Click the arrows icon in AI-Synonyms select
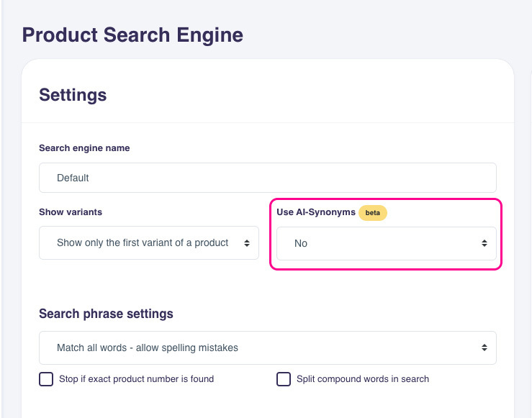532x418 pixels. pyautogui.click(x=484, y=243)
